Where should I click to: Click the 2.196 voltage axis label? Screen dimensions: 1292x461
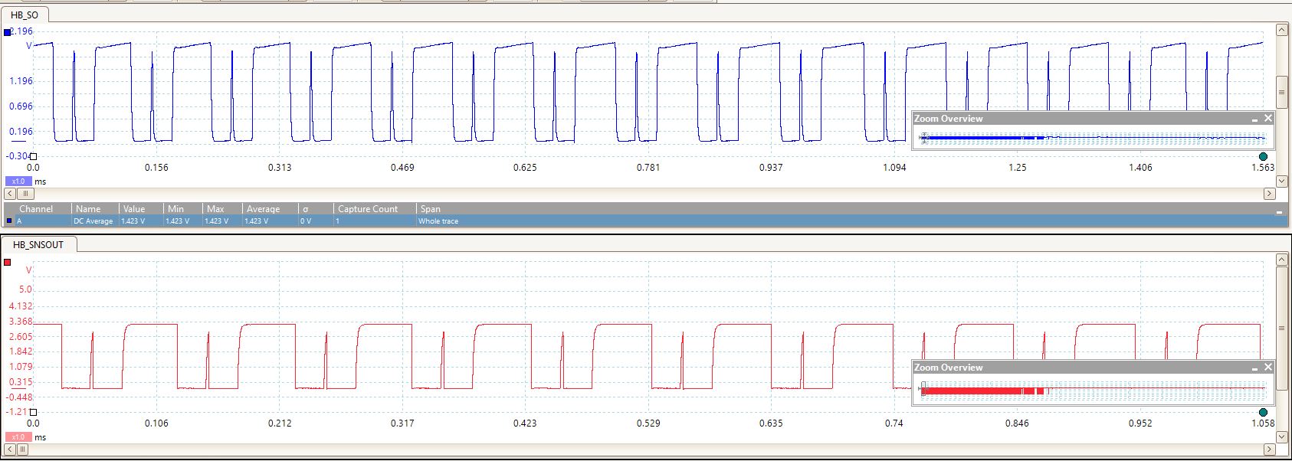pyautogui.click(x=21, y=31)
